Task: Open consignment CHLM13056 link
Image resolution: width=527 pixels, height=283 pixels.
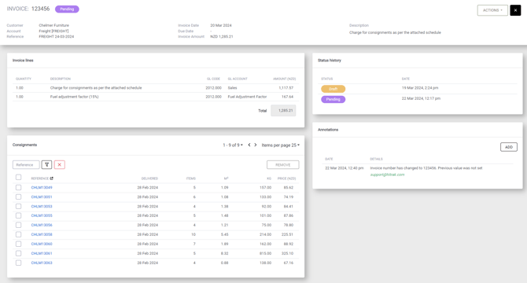Action: [42, 225]
